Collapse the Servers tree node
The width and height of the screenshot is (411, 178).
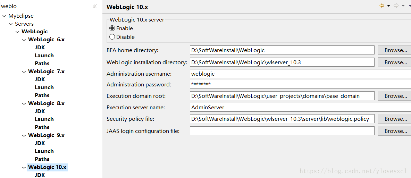(11, 24)
